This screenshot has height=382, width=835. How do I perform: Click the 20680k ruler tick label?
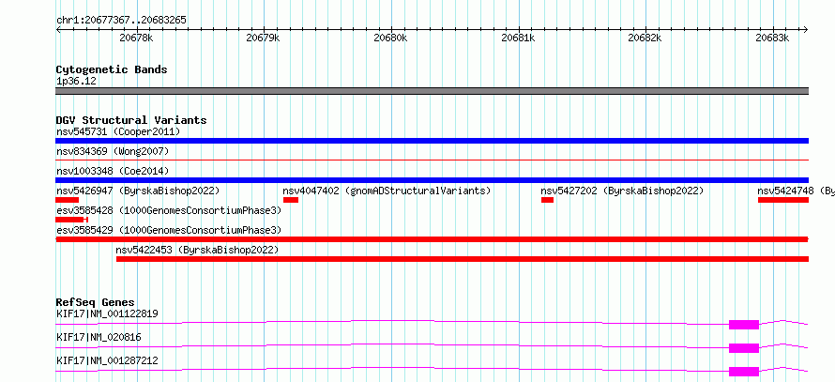tap(391, 38)
